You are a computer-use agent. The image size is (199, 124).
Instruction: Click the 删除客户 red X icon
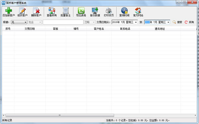click(36, 11)
